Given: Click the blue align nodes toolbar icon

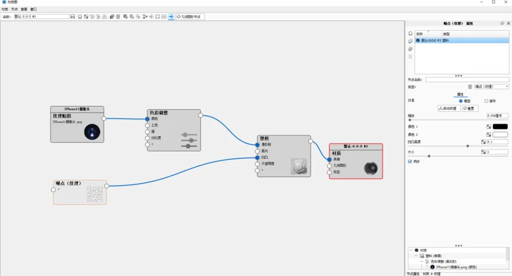Looking at the screenshot, I should coord(171,17).
